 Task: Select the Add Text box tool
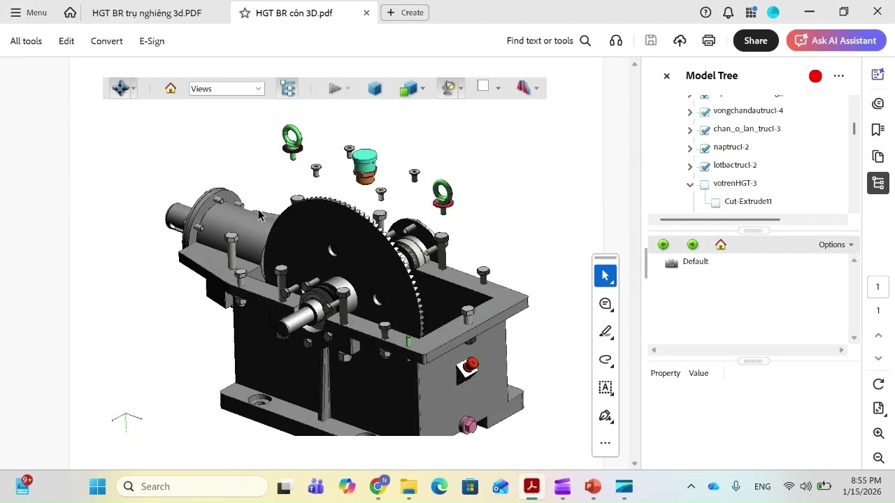point(606,388)
